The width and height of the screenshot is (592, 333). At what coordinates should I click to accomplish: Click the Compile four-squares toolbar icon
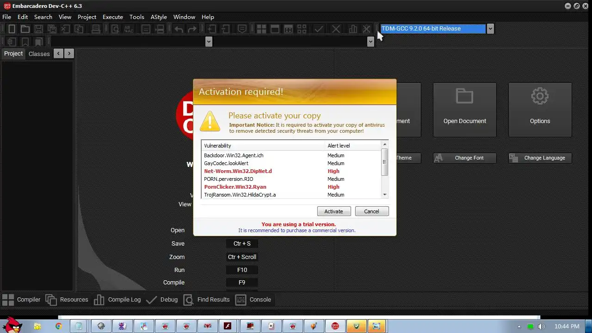pos(261,29)
